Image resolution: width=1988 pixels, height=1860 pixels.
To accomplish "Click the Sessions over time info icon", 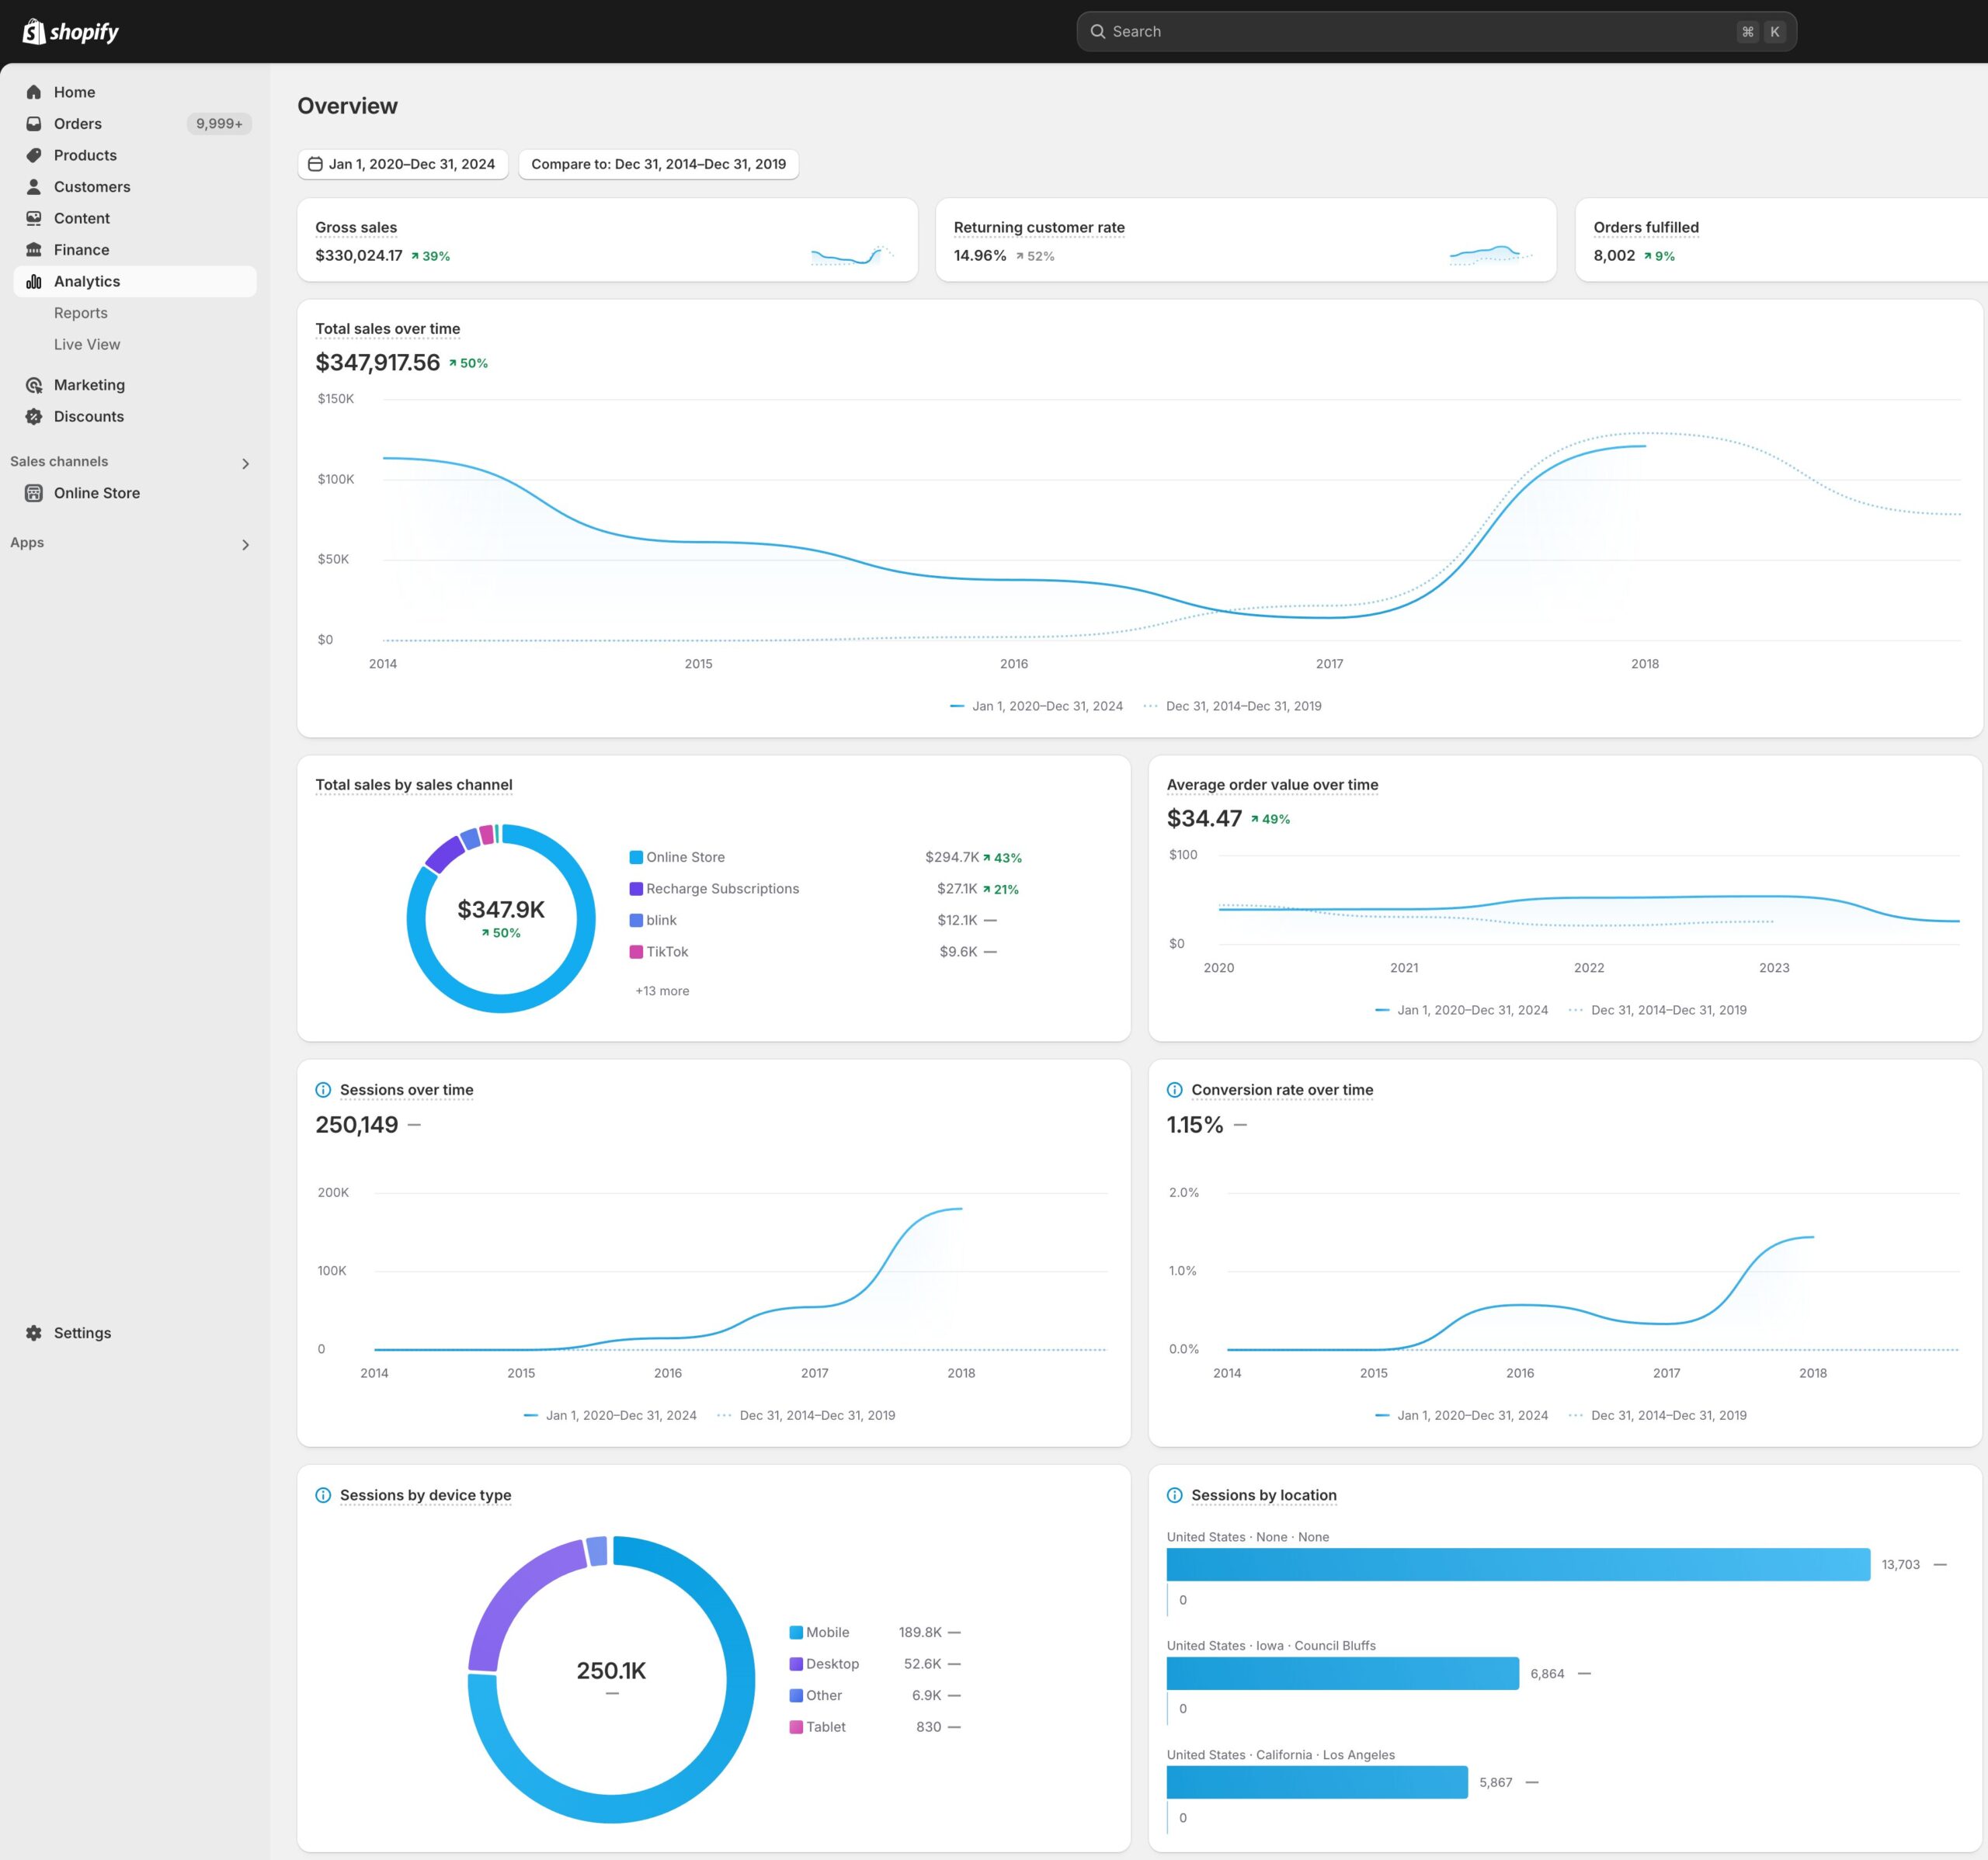I will coord(323,1091).
